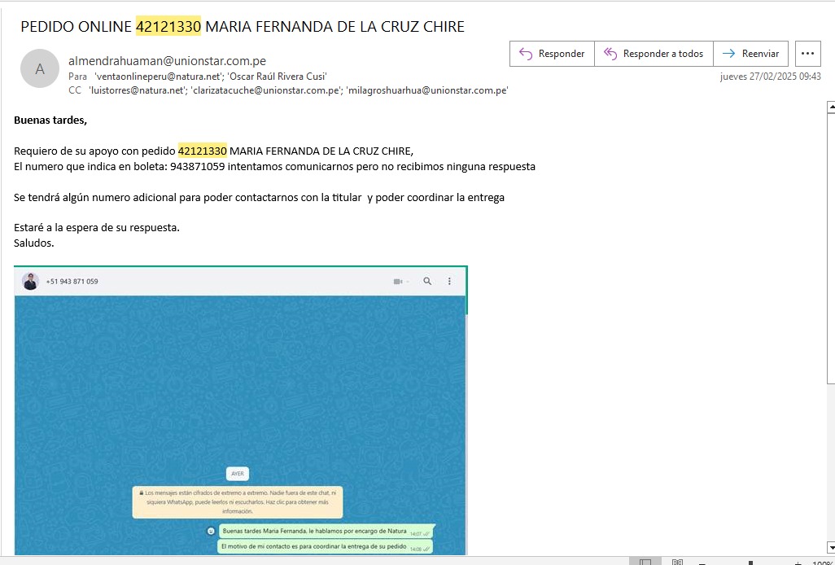Click Responder a todos button
Screen dimensions: 835x565
pos(654,54)
